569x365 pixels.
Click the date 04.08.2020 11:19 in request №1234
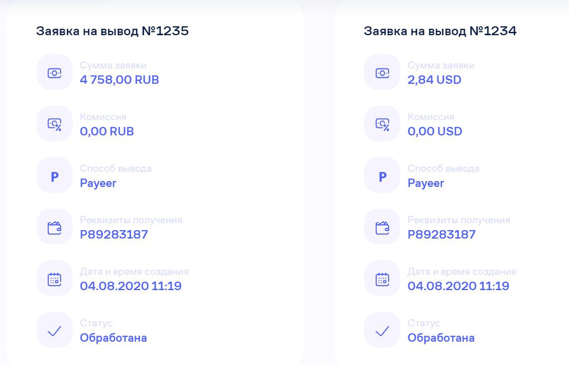[x=458, y=286]
